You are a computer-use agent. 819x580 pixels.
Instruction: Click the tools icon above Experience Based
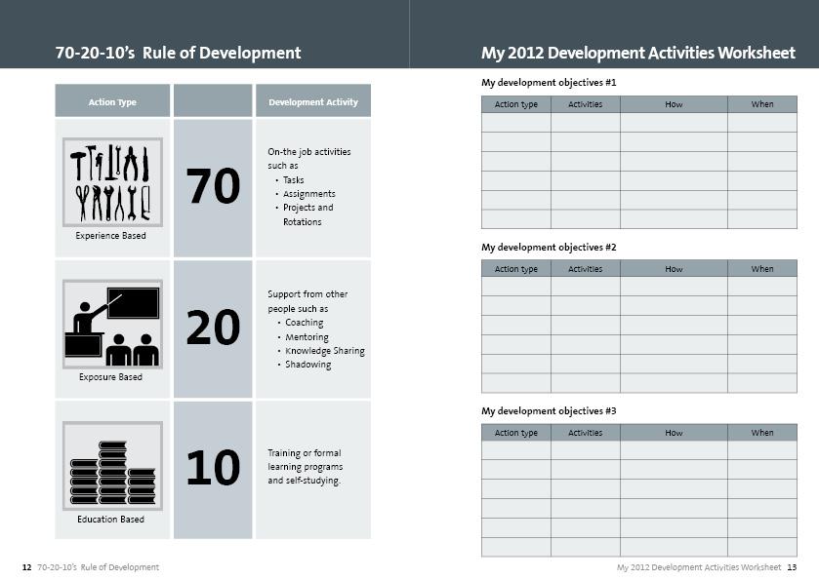tap(112, 183)
